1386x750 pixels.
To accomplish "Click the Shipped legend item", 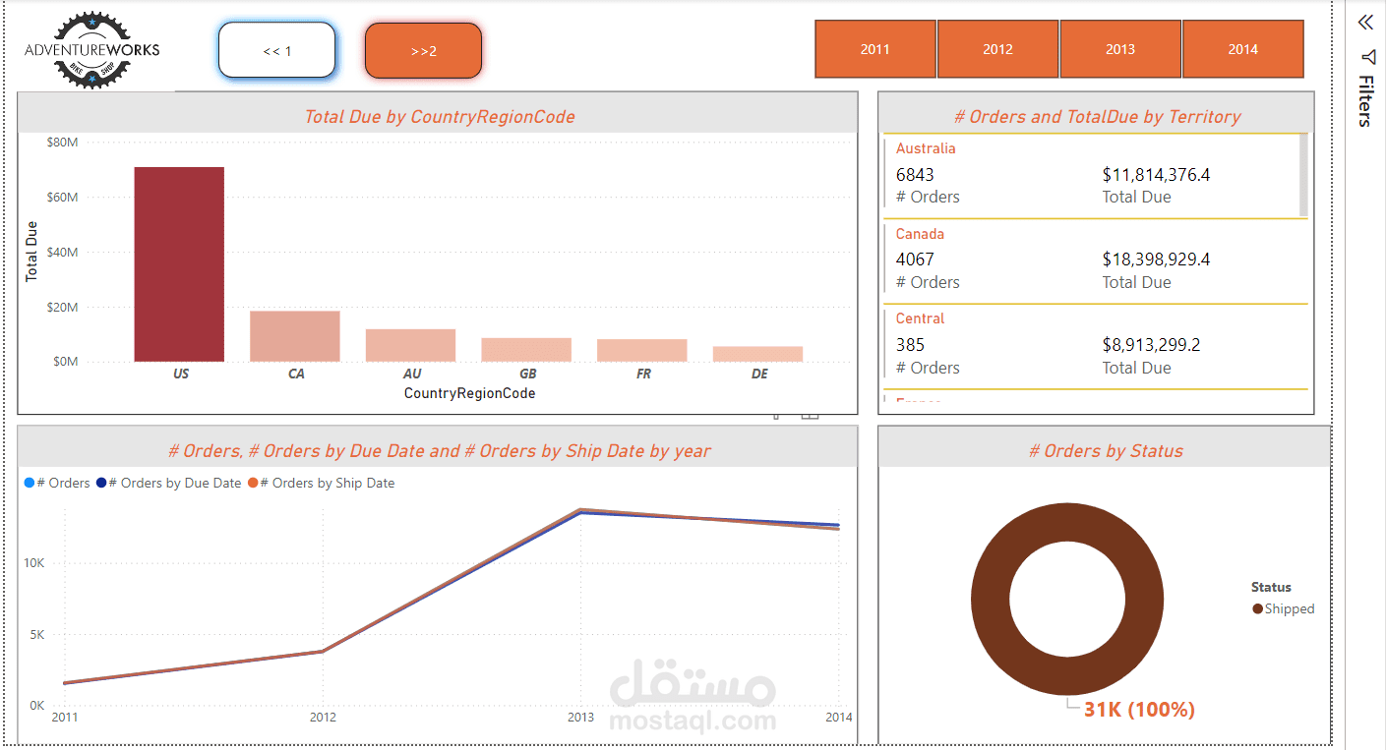I will [1284, 608].
